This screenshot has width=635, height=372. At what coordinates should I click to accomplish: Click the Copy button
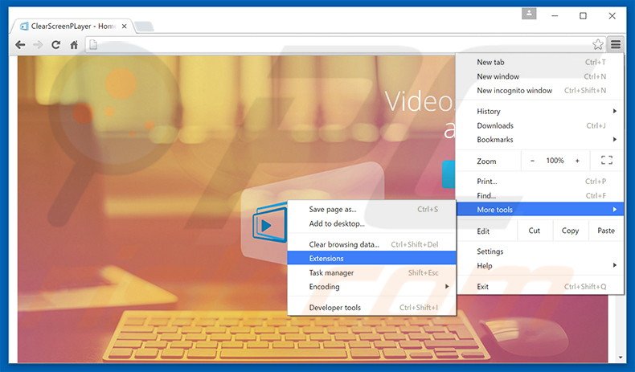[570, 231]
